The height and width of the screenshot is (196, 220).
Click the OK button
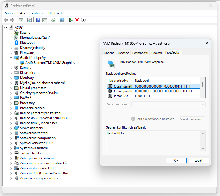(x=176, y=161)
